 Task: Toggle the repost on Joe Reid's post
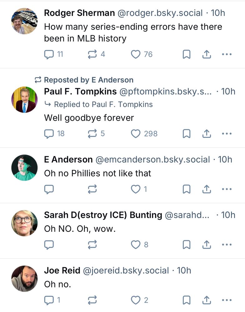[92, 300]
